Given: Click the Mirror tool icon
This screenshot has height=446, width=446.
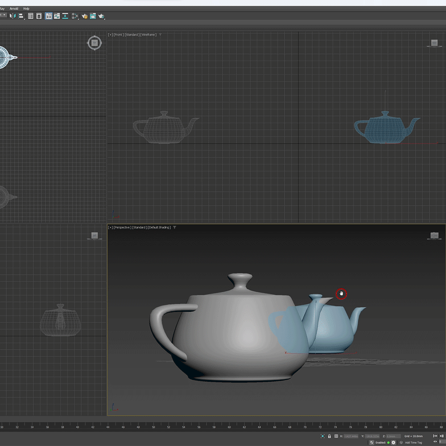Looking at the screenshot, I should (x=12, y=16).
